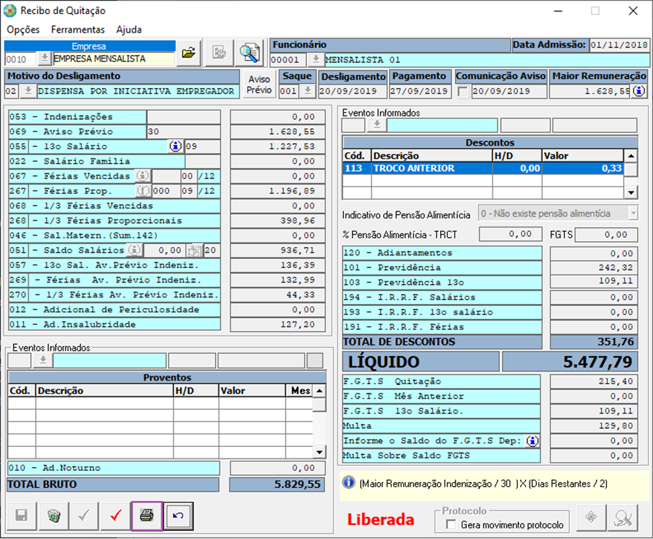Open the Ajuda menu
Image resolution: width=653 pixels, height=539 pixels.
click(128, 30)
